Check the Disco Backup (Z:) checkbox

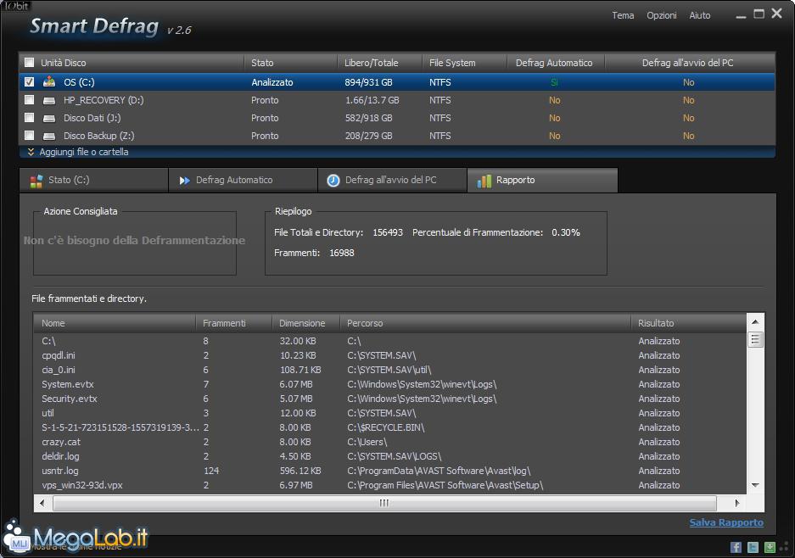tap(30, 136)
